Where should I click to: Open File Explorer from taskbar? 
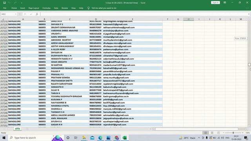(x=84, y=137)
